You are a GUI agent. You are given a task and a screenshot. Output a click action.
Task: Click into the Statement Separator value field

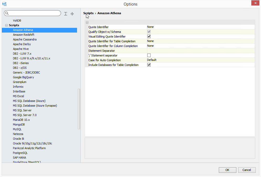[200, 51]
